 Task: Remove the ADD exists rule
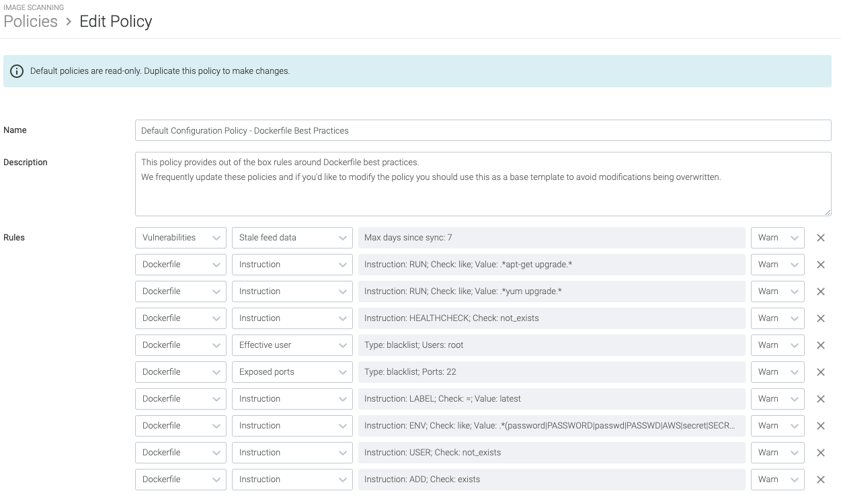pyautogui.click(x=821, y=479)
